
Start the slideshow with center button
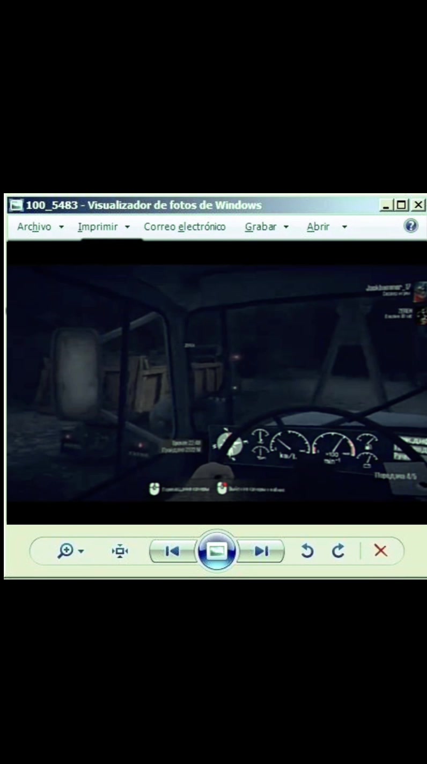pos(217,550)
